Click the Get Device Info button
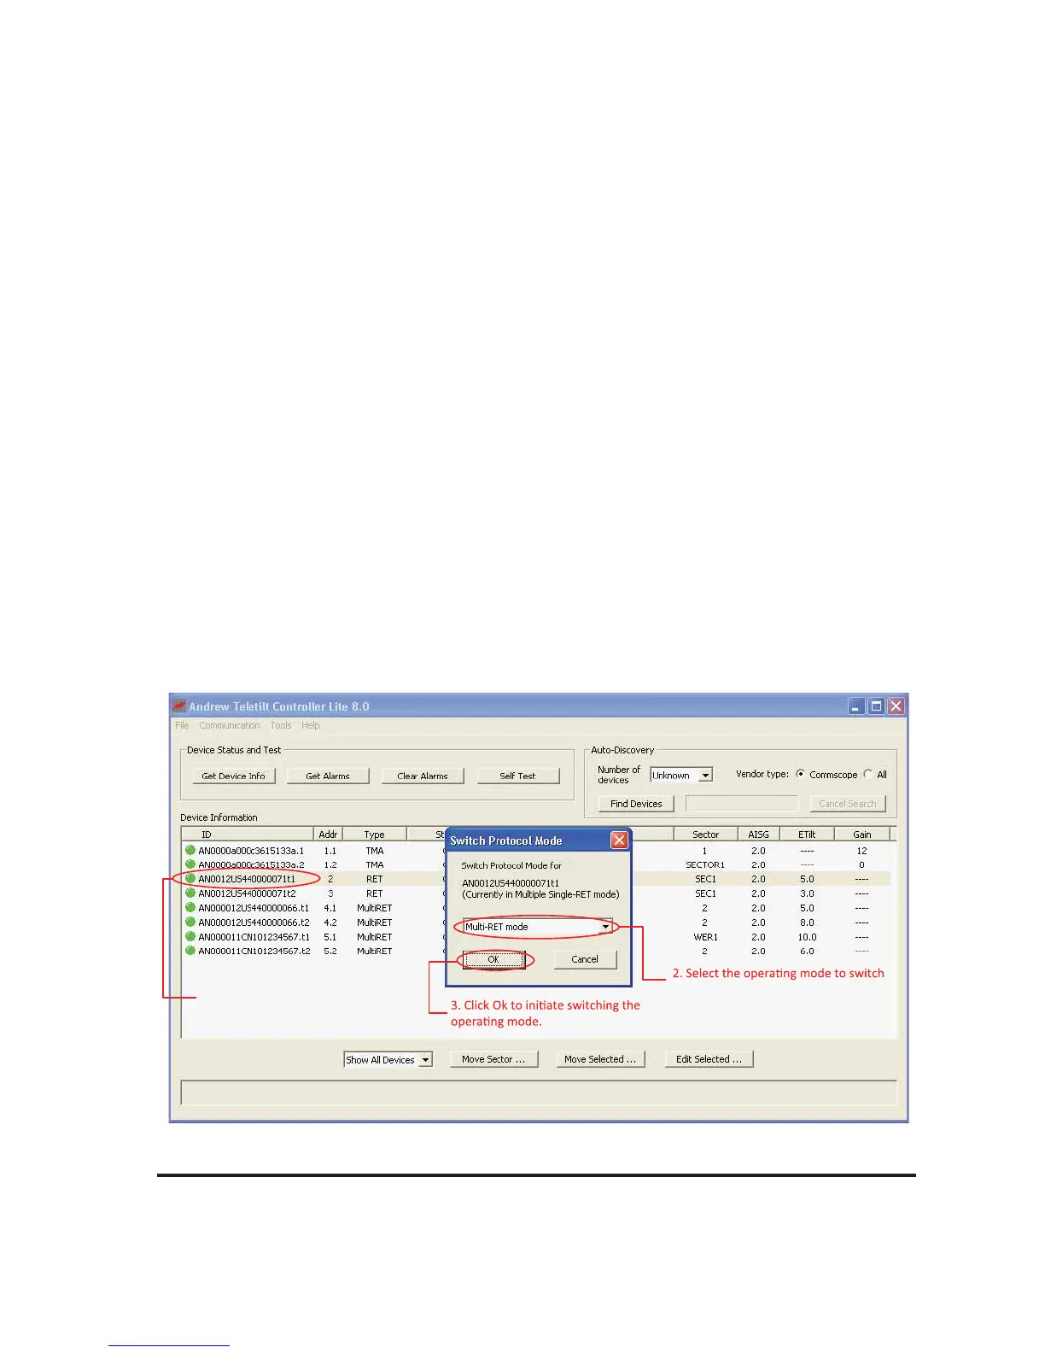The height and width of the screenshot is (1353, 1045). coord(234,776)
